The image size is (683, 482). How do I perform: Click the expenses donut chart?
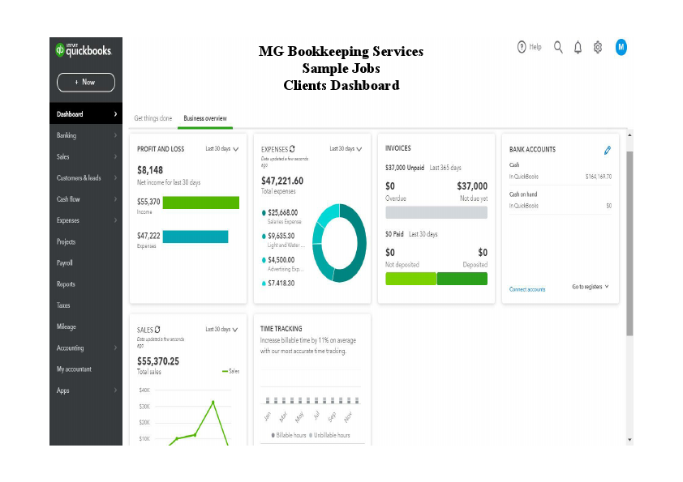click(x=339, y=243)
